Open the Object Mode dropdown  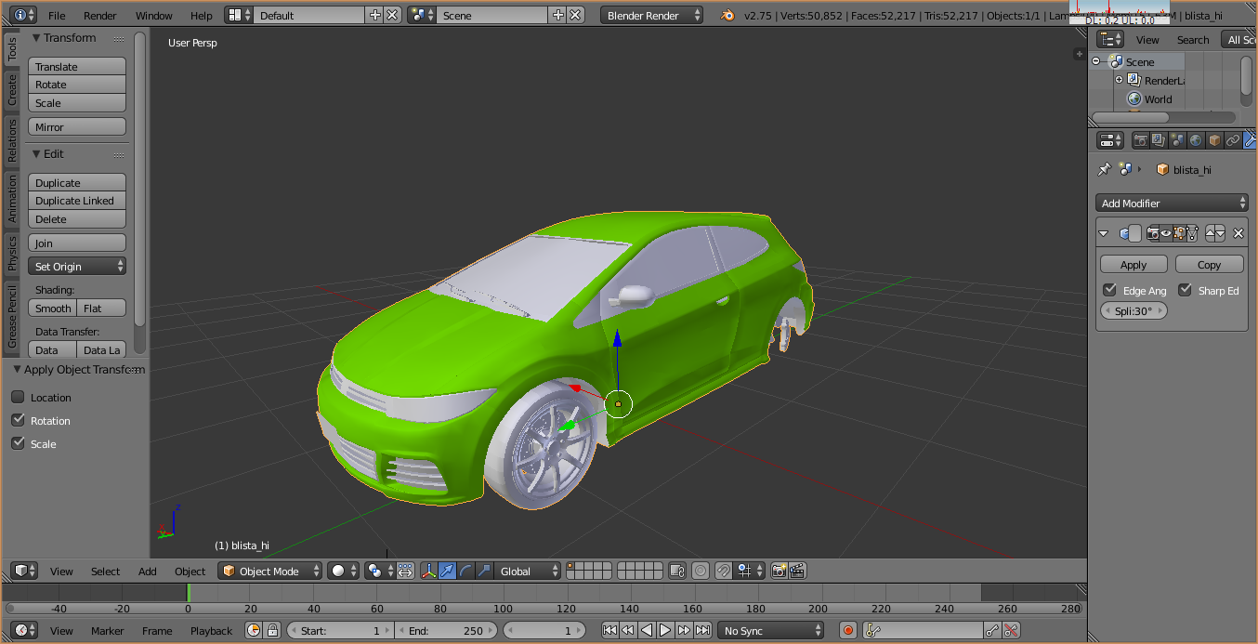269,571
